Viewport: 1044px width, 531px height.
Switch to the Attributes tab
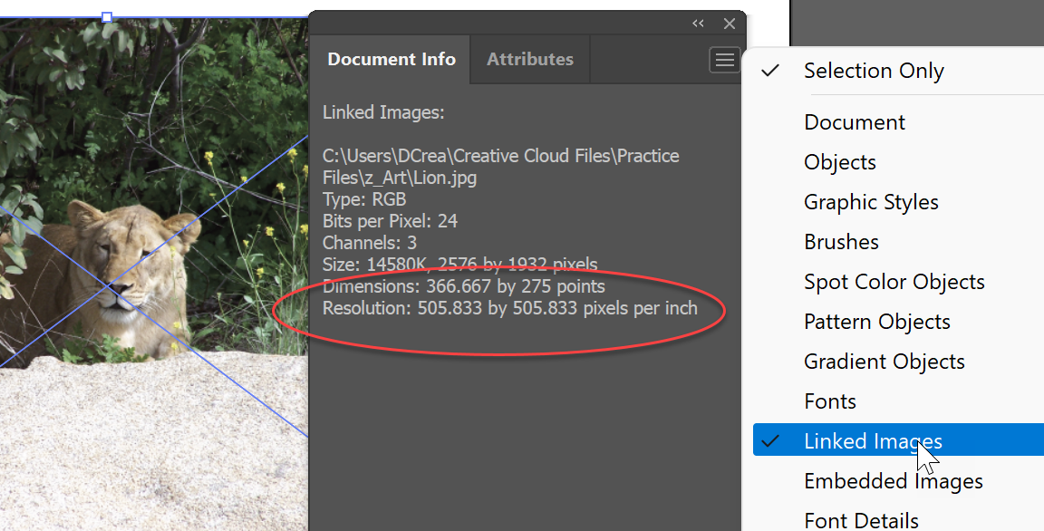click(529, 59)
